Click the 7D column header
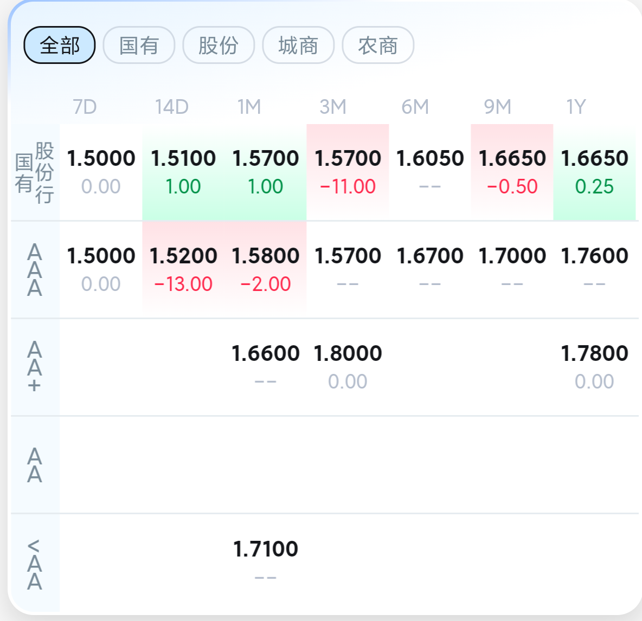Viewport: 642px width, 621px height. pos(85,107)
